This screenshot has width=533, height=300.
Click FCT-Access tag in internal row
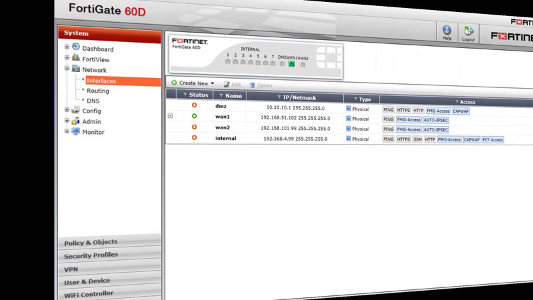[x=492, y=140]
